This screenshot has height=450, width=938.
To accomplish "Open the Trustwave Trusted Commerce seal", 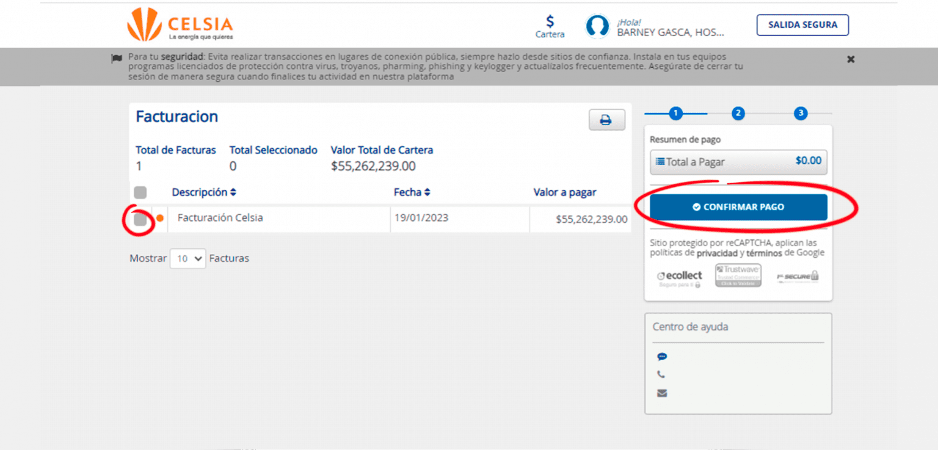I will pyautogui.click(x=738, y=275).
